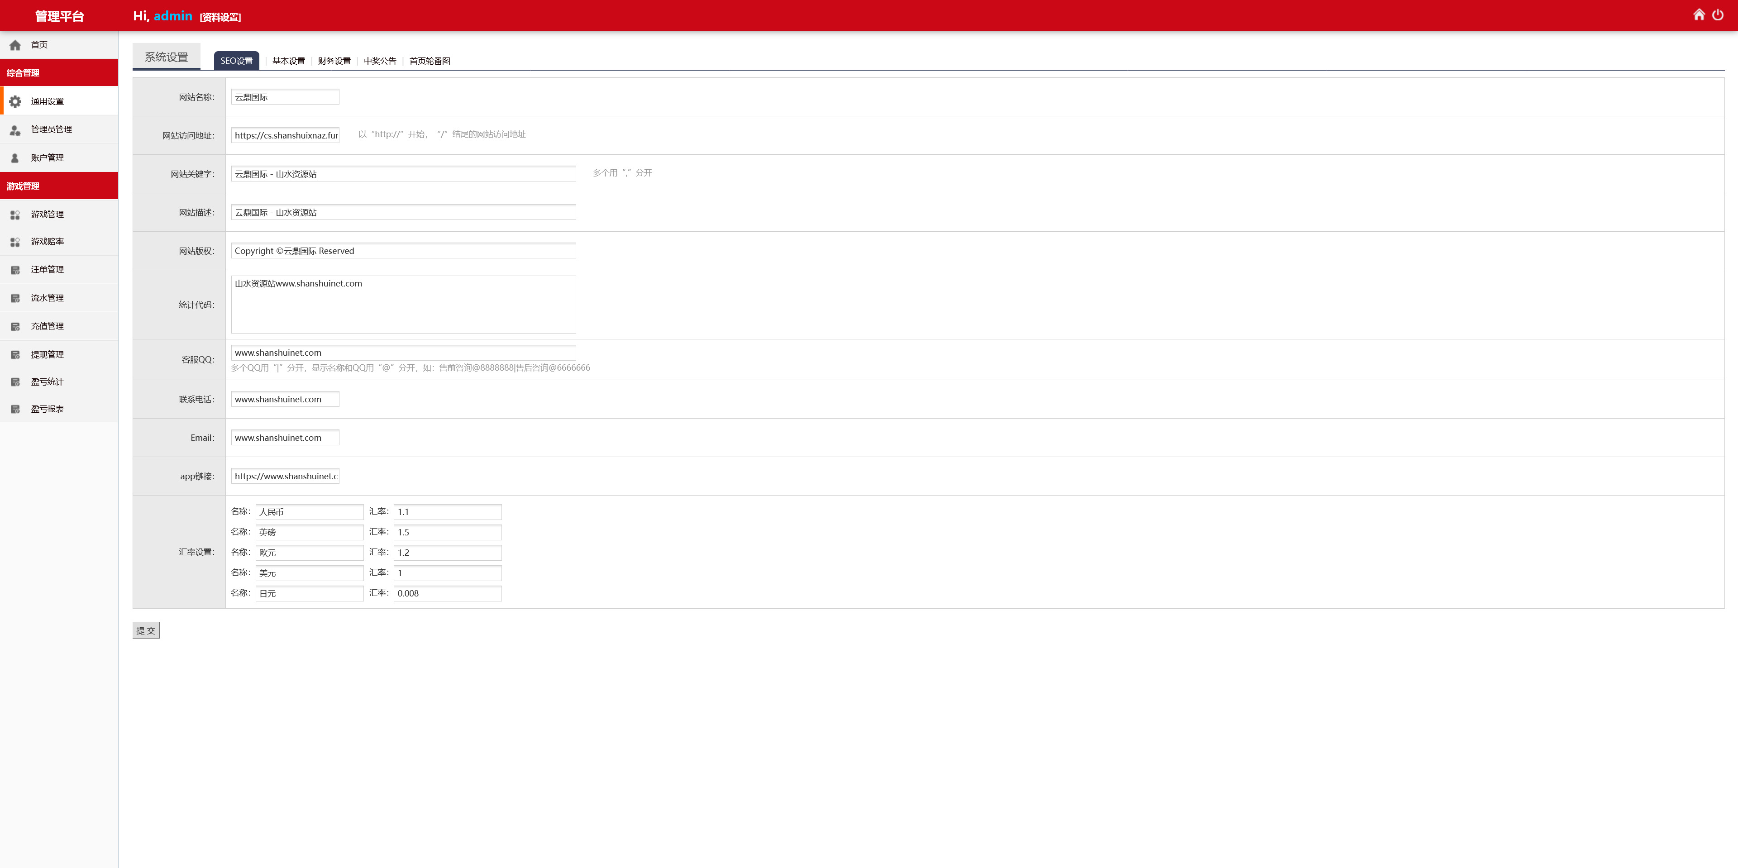
Task: Click the house icon beside 首页
Action: 15,45
